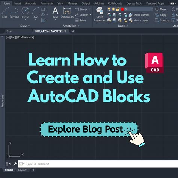This screenshot has height=178, width=178.
Task: Open the Hatch tool dropdown arrow
Action: coord(47,20)
